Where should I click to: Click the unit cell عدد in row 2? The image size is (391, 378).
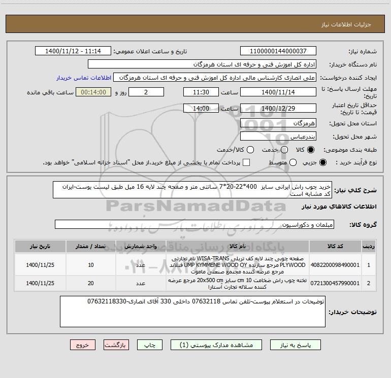click(141, 283)
